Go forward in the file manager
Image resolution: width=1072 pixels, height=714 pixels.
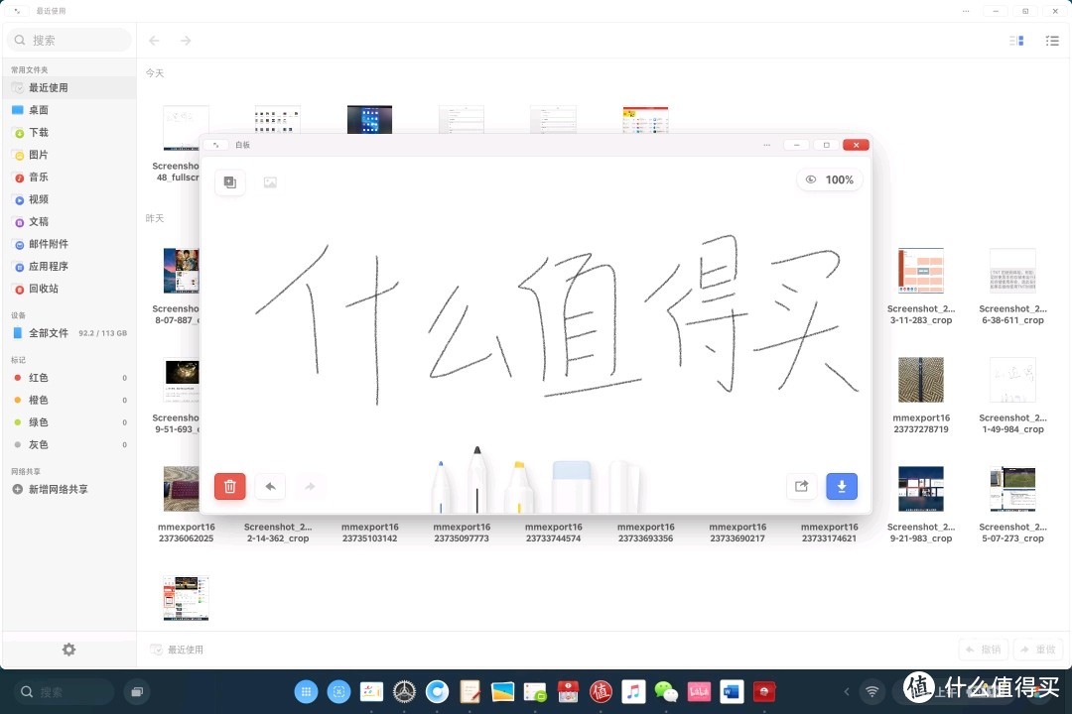186,41
